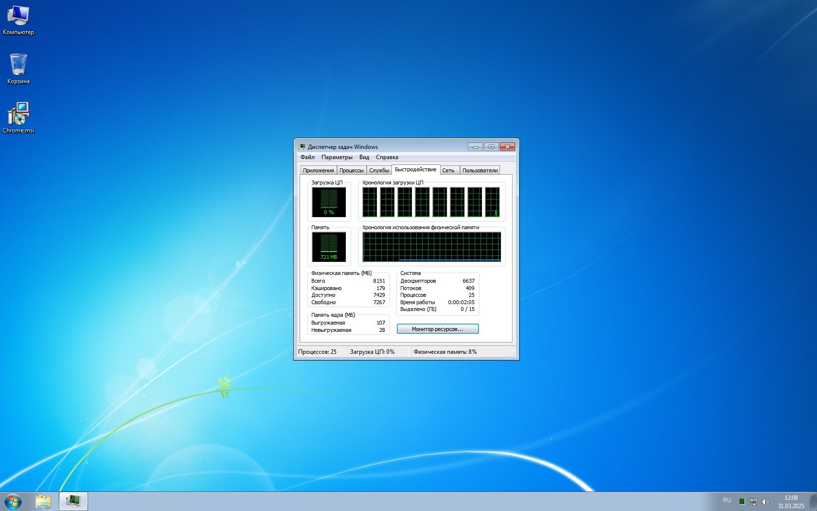Click the RU language indicator

pyautogui.click(x=727, y=500)
